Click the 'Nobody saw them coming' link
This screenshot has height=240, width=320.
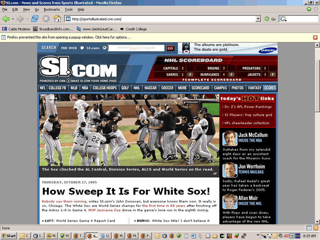coord(64,201)
